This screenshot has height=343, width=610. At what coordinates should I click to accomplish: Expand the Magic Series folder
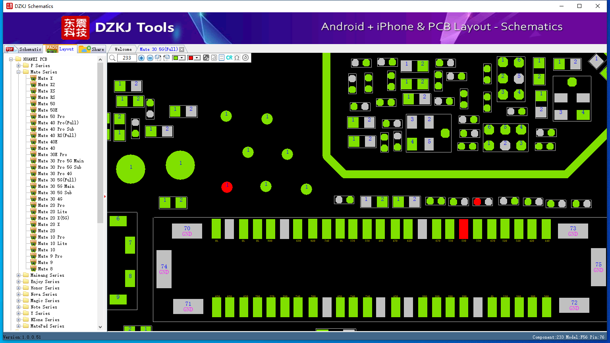[x=18, y=301]
